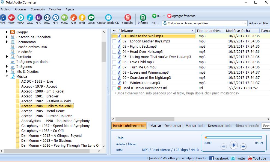Expand Cascada de Chocolate node
Viewport: 270px width, 162px height.
7,37
